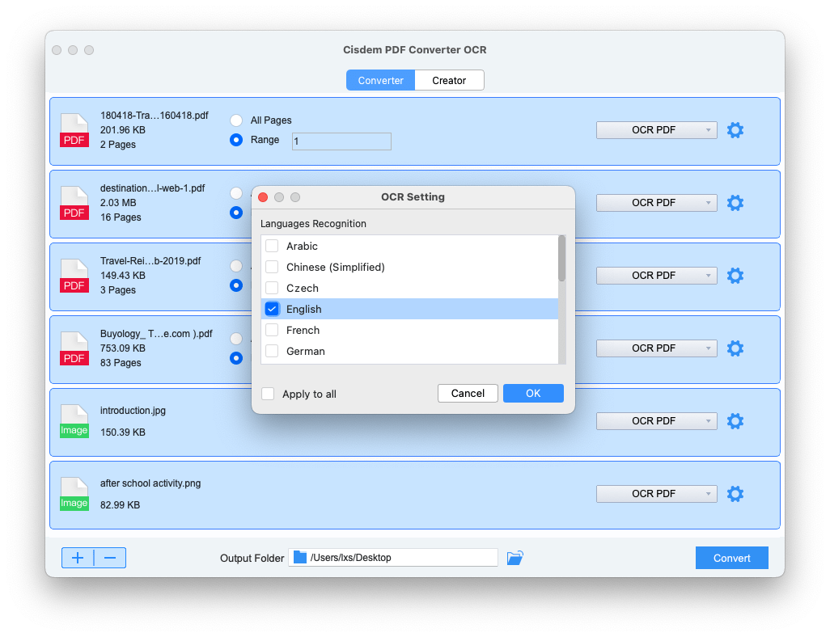Open OCR settings gear for after school activity.png
830x637 pixels.
[735, 493]
